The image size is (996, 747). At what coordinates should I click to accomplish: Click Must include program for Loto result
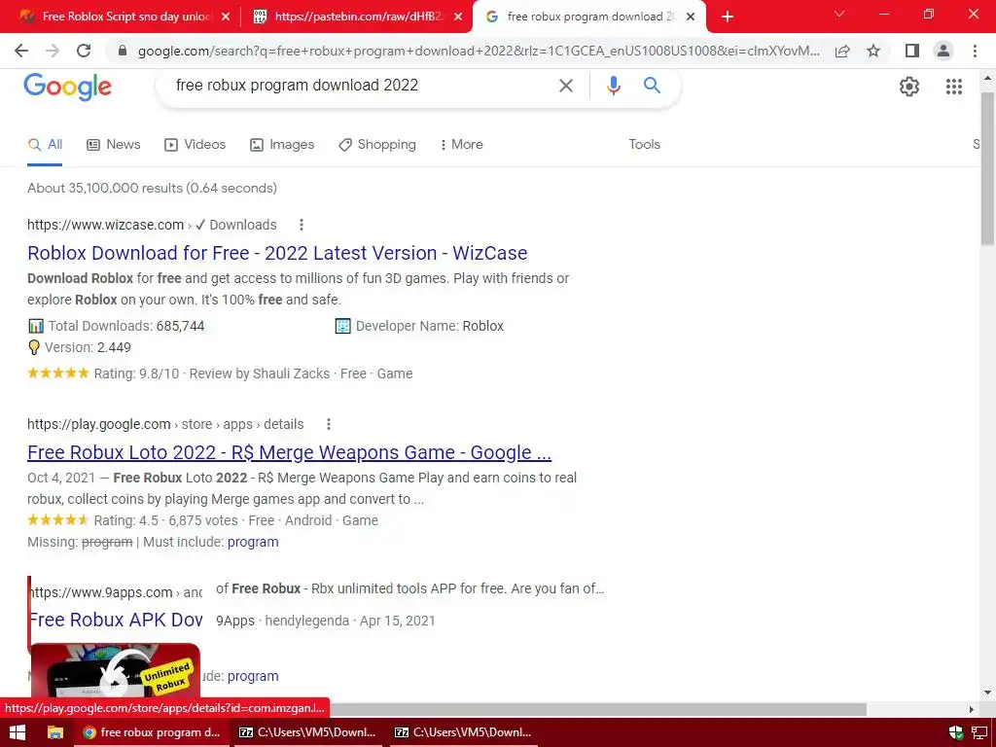click(x=253, y=543)
